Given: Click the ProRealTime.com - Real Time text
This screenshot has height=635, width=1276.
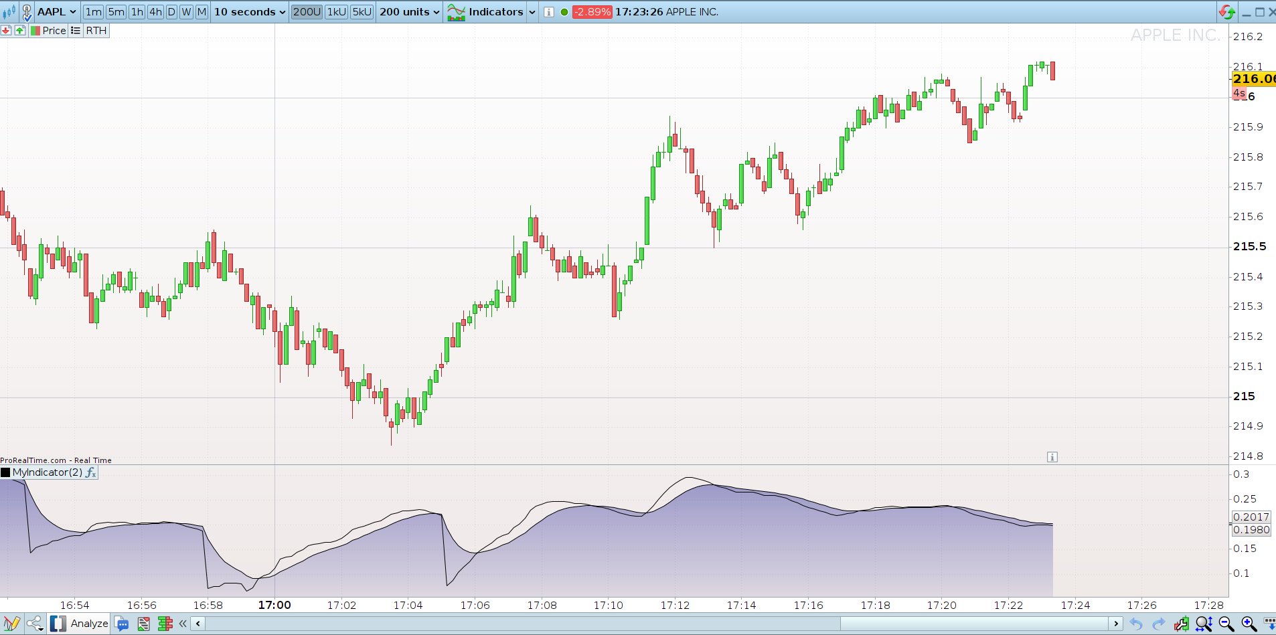Looking at the screenshot, I should tap(56, 460).
